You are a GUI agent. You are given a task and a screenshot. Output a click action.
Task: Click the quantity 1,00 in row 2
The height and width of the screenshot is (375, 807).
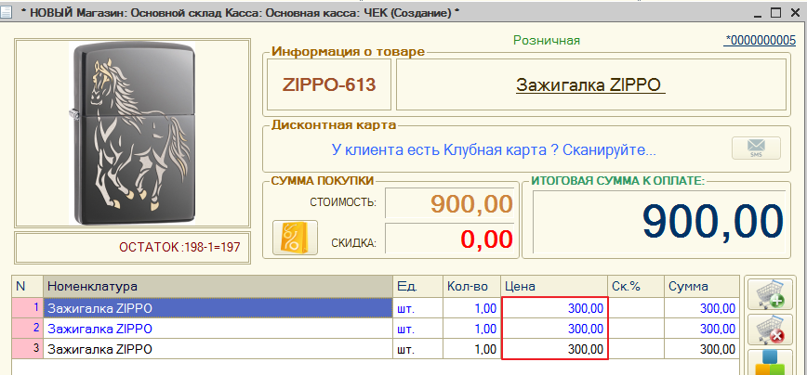pos(472,329)
